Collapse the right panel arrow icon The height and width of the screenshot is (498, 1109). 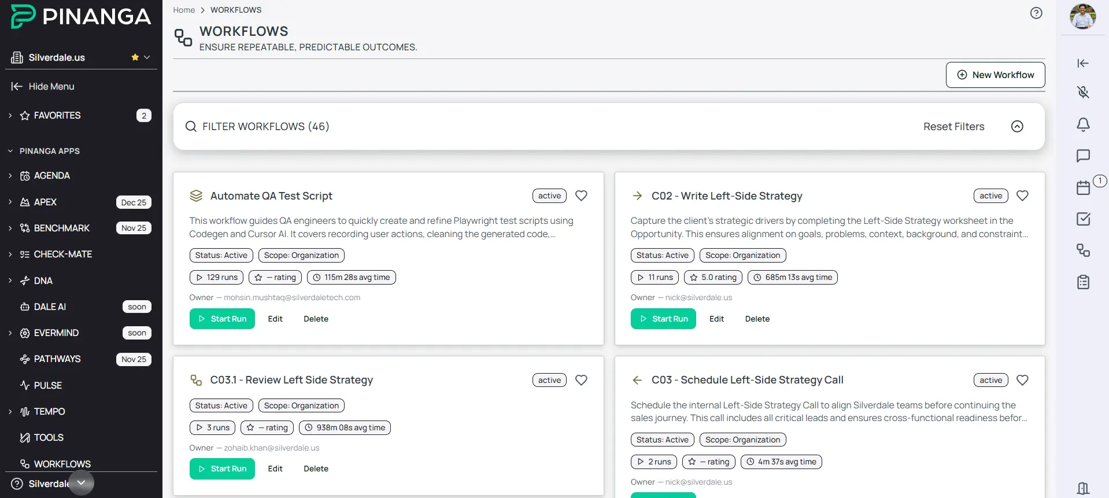click(x=1083, y=63)
